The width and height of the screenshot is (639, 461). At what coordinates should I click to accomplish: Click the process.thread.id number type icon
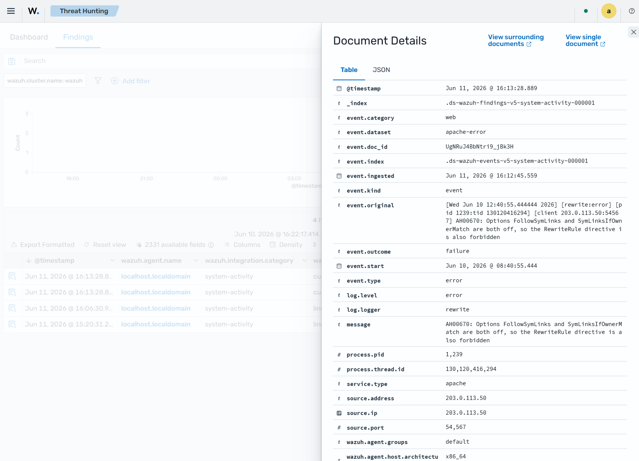pos(339,369)
